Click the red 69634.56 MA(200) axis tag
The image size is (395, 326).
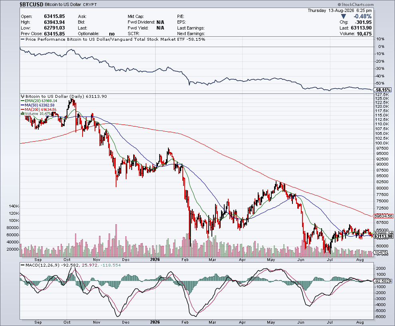(383, 216)
